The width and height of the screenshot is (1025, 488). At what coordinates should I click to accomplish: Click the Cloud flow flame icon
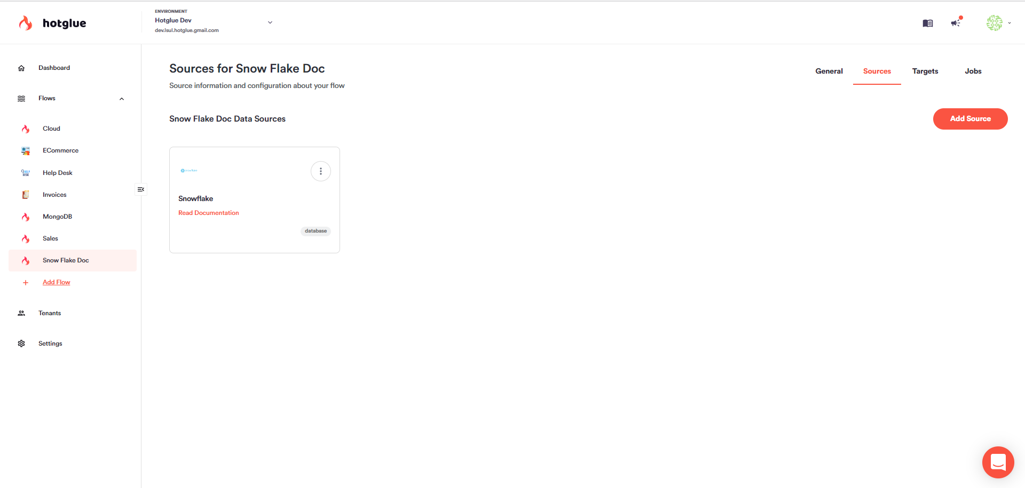[x=26, y=129]
